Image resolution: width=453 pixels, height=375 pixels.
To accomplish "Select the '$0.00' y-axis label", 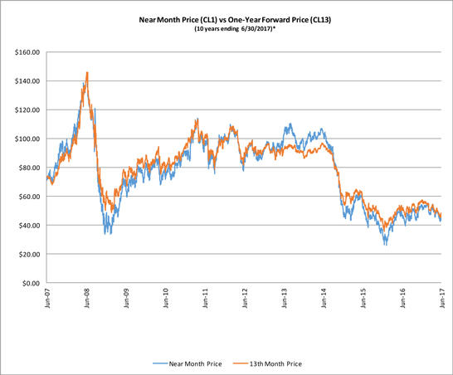I will tap(31, 284).
